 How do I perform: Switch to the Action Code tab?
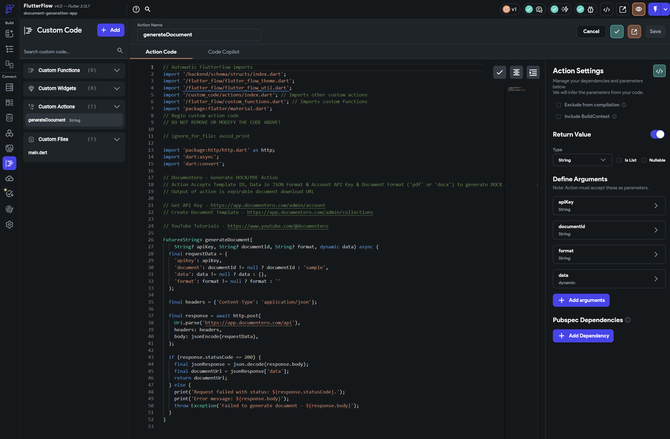161,52
